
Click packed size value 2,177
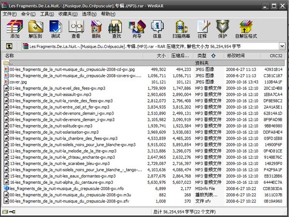pyautogui.click(x=186, y=189)
